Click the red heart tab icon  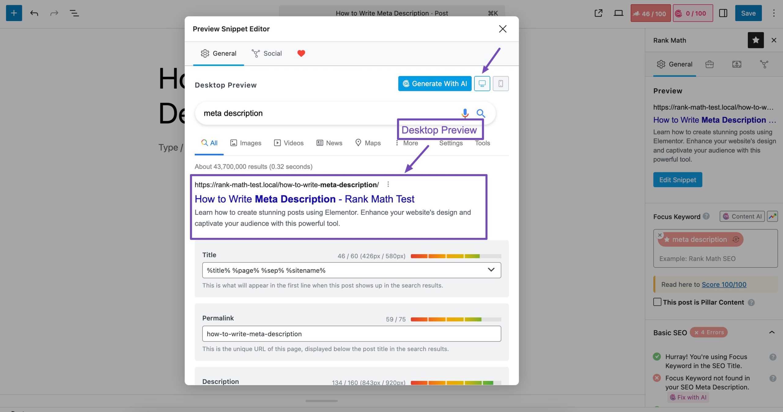tap(301, 53)
